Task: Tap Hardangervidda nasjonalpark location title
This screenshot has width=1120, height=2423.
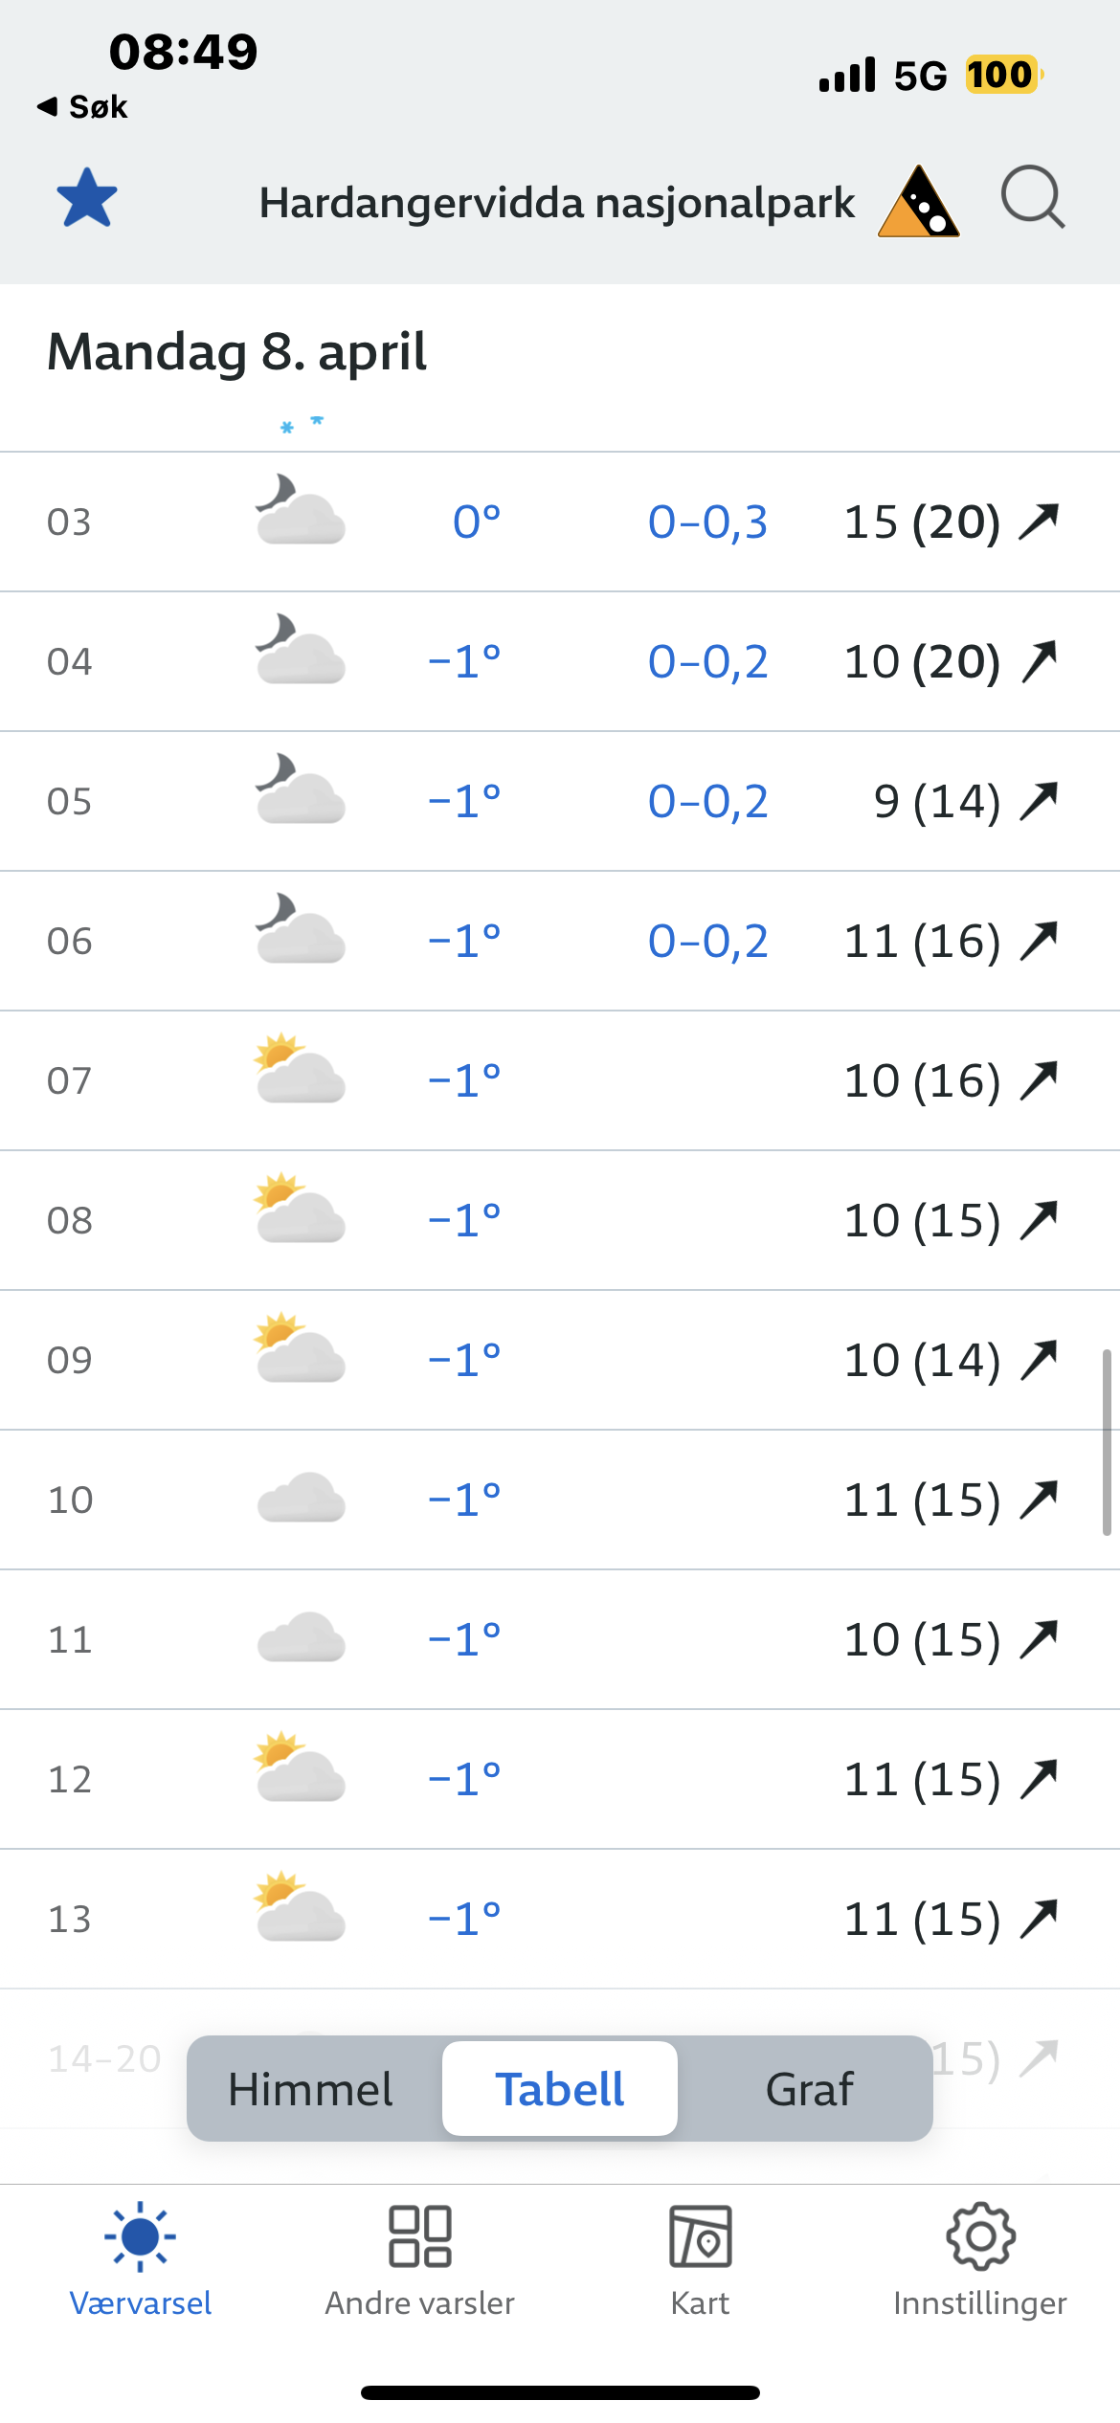Action: (557, 203)
